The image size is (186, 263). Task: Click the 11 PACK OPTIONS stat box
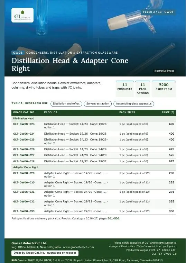[142, 89]
